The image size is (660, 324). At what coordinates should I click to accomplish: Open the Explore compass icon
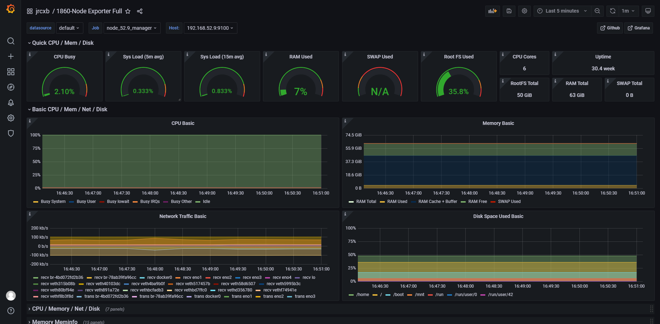11,87
